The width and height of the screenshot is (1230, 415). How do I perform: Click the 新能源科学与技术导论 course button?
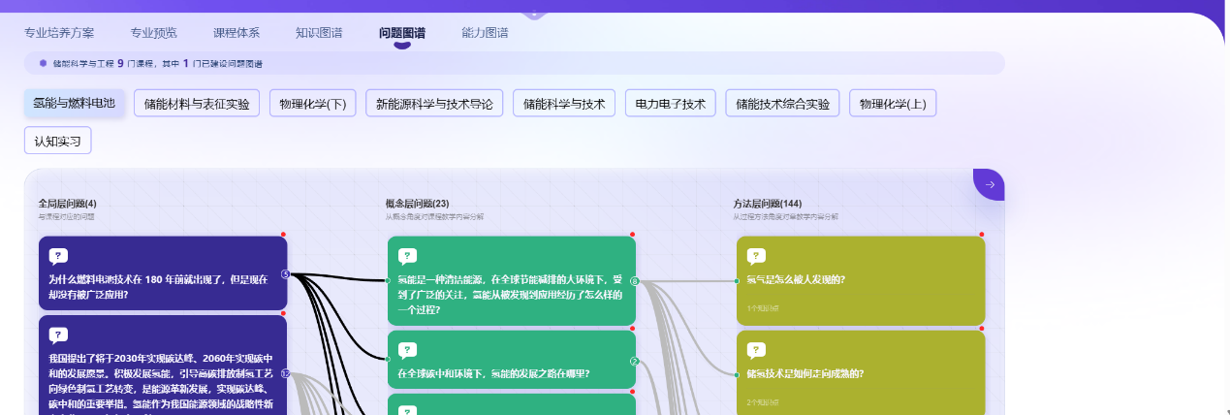pos(433,104)
